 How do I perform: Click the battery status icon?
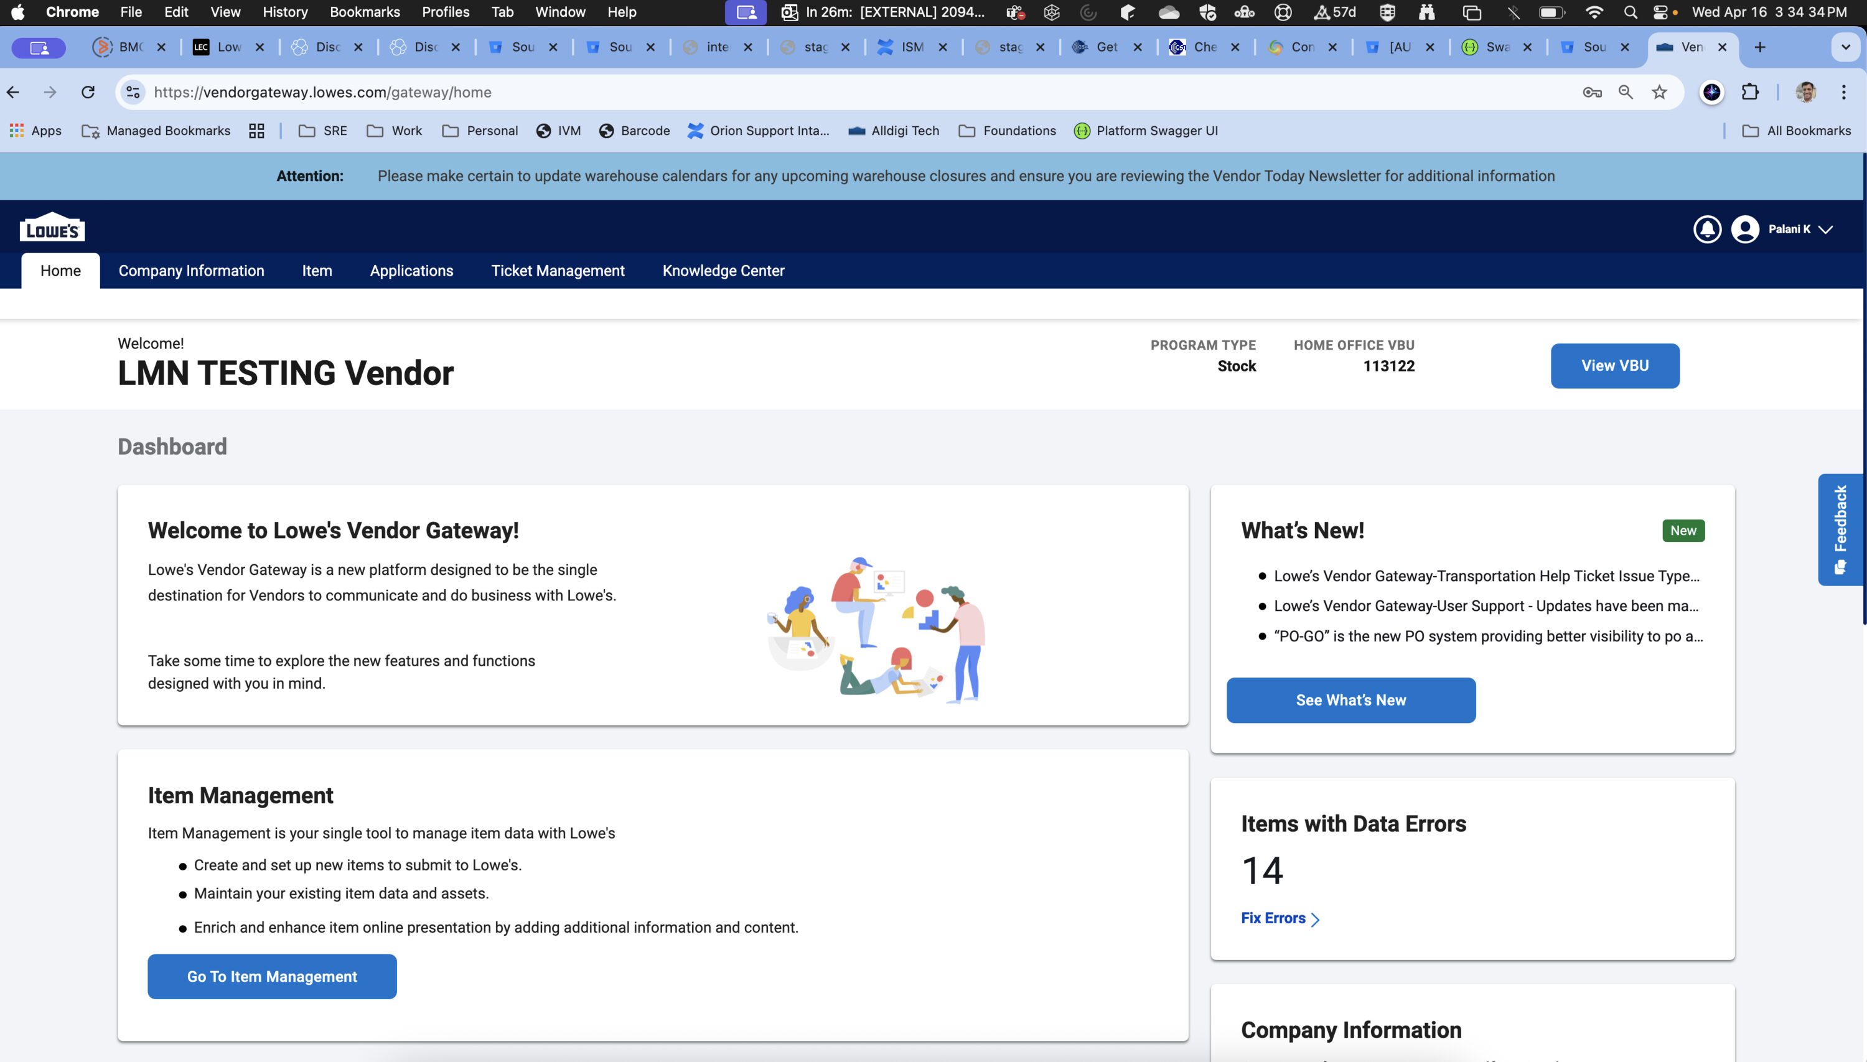[x=1551, y=12]
